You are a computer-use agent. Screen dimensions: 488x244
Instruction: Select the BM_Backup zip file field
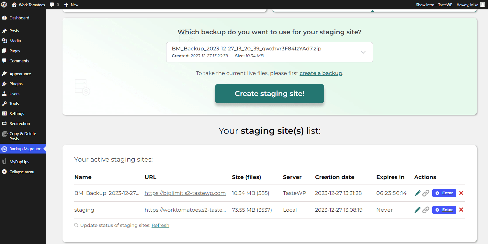tap(269, 52)
